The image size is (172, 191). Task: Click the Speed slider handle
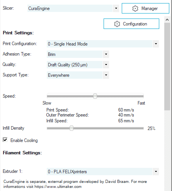pos(95,96)
